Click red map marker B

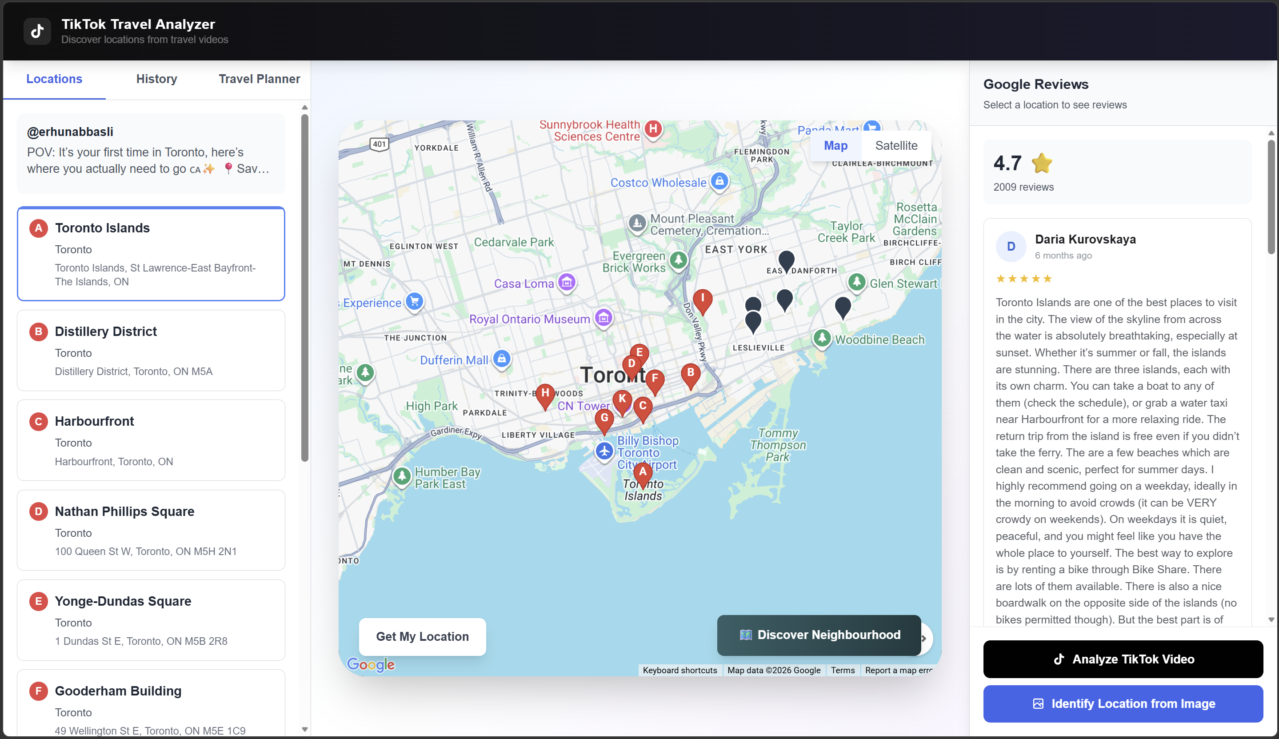point(690,374)
